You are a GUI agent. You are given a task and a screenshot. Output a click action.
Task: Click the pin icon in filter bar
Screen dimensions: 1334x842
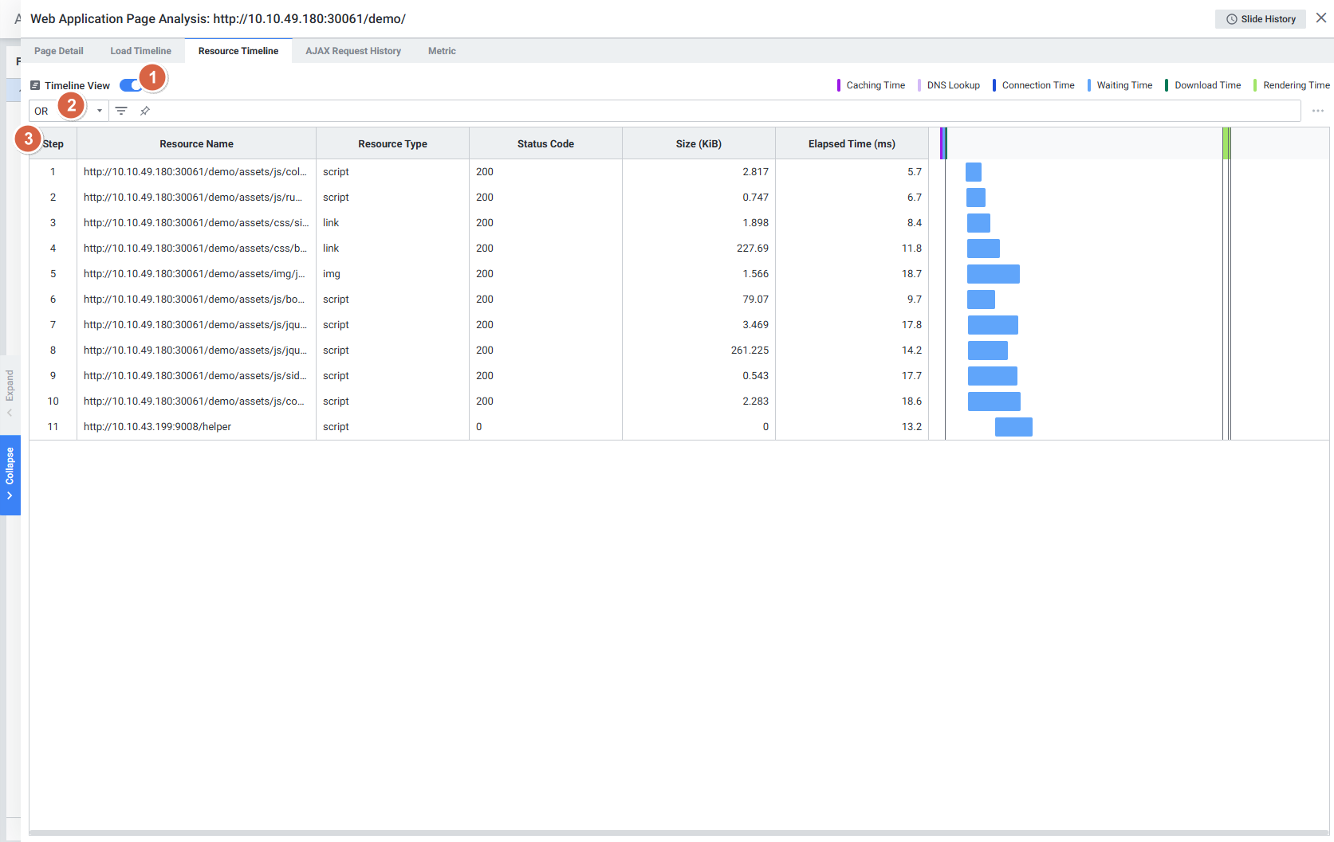pyautogui.click(x=145, y=111)
